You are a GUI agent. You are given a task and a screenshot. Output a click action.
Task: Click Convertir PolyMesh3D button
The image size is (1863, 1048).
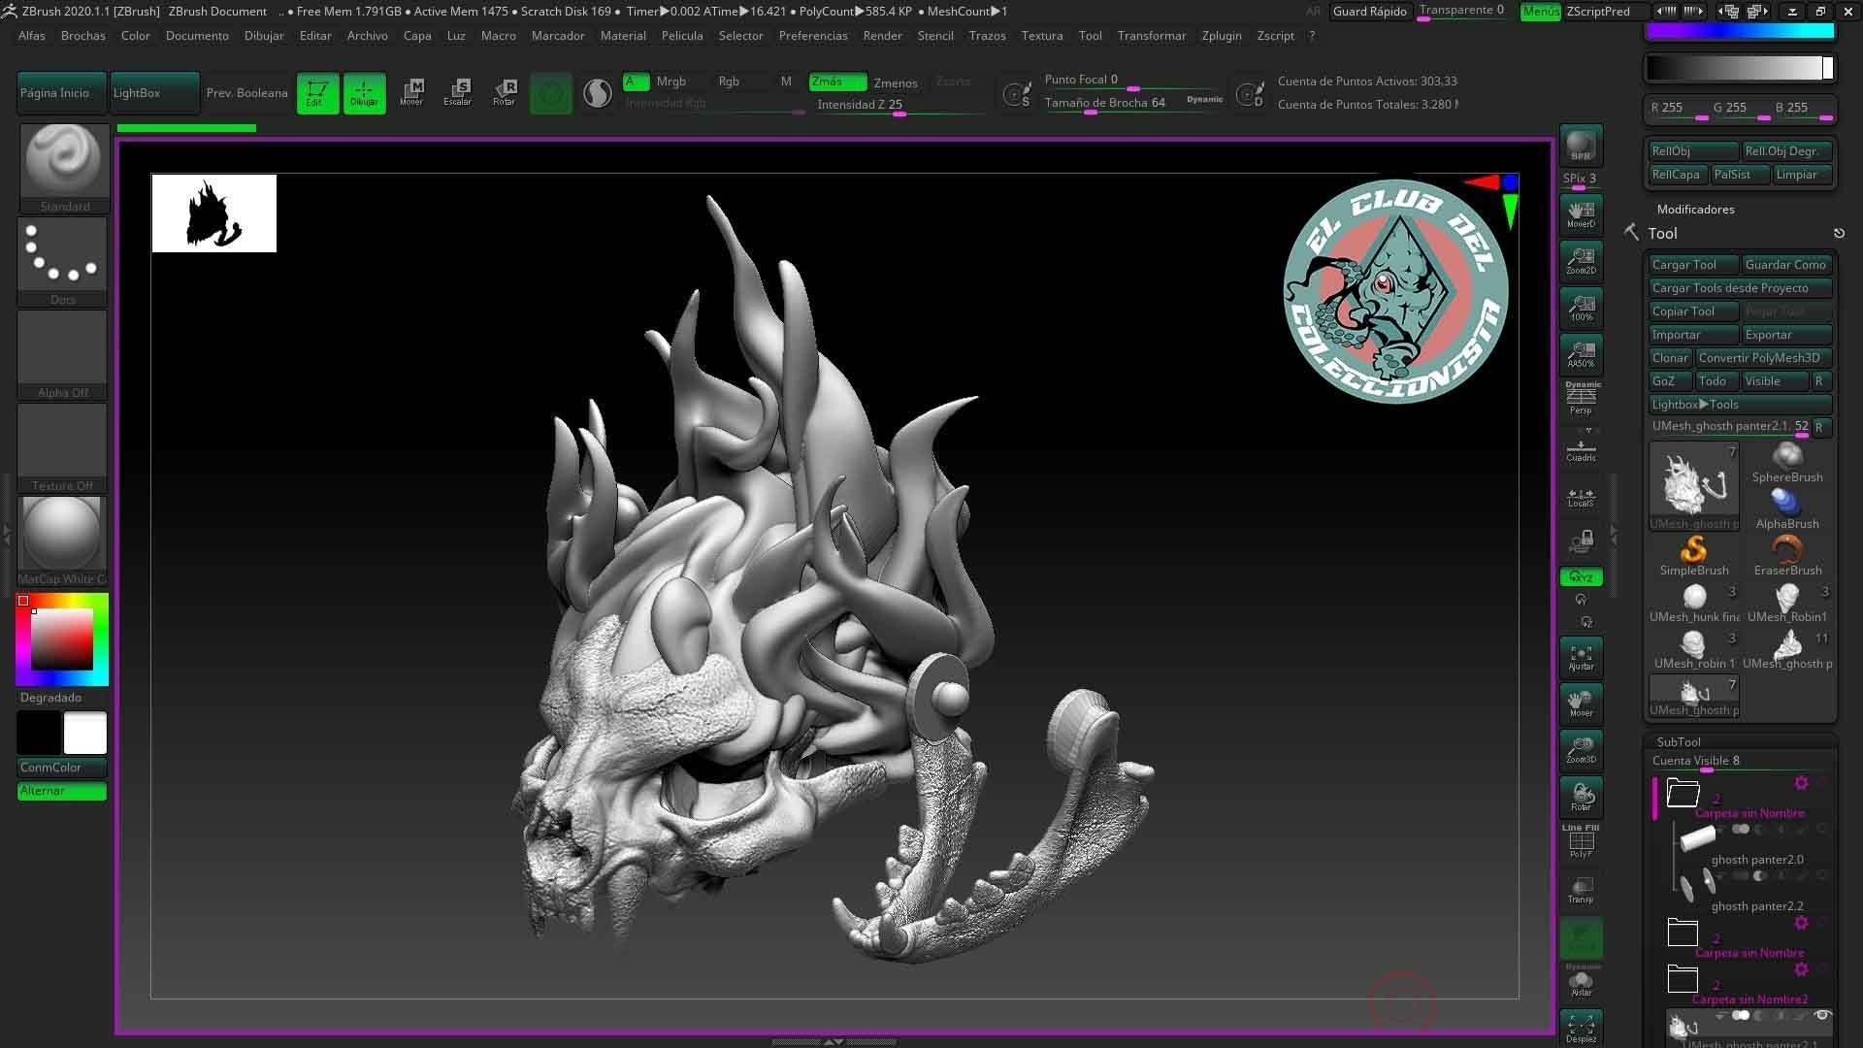[1764, 358]
